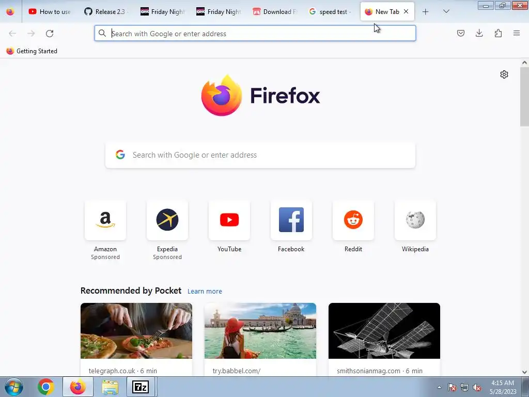Image resolution: width=529 pixels, height=397 pixels.
Task: Open Save to Pocket toolbar icon
Action: pyautogui.click(x=461, y=34)
